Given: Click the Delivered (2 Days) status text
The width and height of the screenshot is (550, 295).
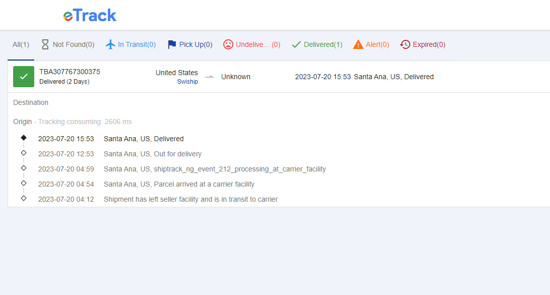Looking at the screenshot, I should [64, 82].
